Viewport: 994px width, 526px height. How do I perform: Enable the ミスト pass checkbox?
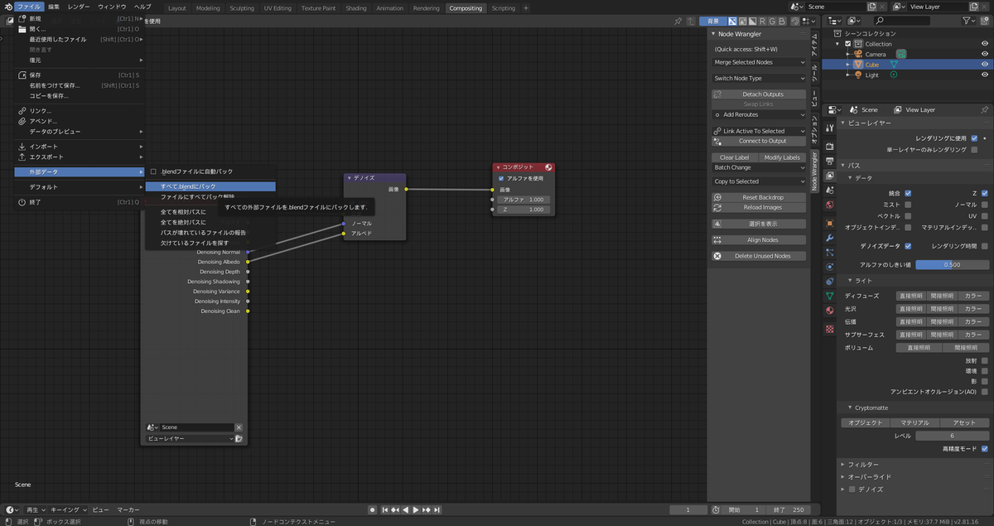(908, 205)
